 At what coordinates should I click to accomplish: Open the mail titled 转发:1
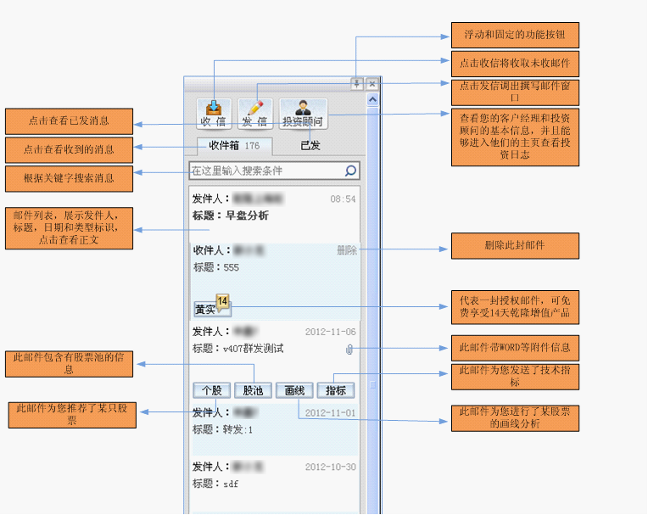(275, 430)
